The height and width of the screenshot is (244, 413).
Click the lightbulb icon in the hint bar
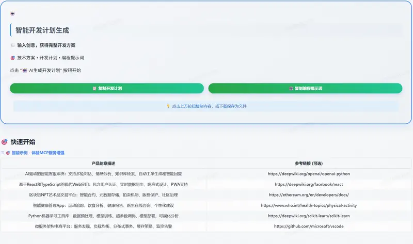[x=168, y=106]
